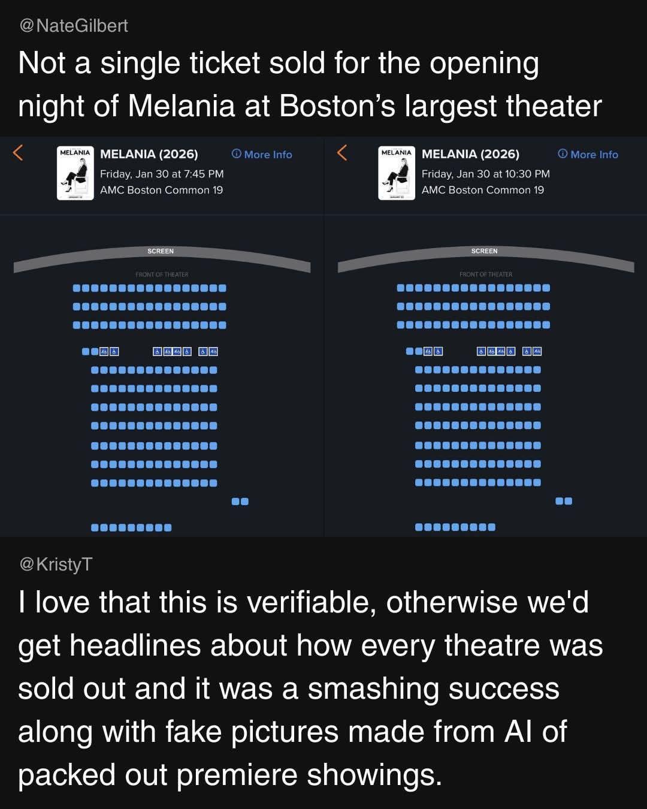647x809 pixels.
Task: Choose the right seat of the isolated pair, 7:45 PM map
Action: pyautogui.click(x=244, y=502)
